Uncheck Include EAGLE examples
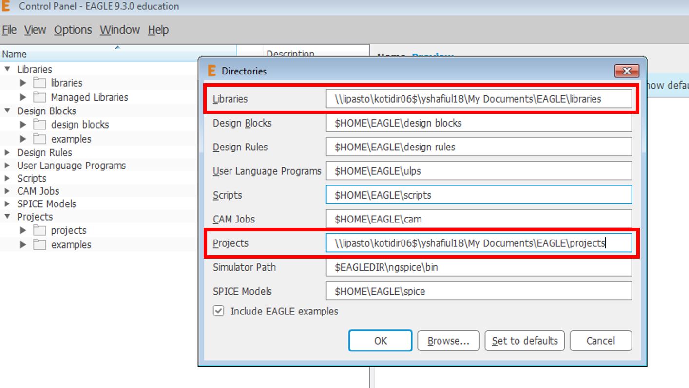The width and height of the screenshot is (689, 388). click(x=219, y=311)
